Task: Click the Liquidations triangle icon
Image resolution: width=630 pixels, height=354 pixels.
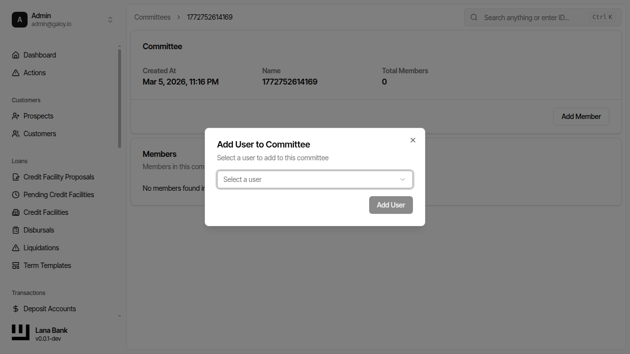Action: tap(16, 247)
